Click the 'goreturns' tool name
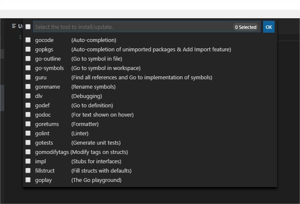 click(x=47, y=124)
